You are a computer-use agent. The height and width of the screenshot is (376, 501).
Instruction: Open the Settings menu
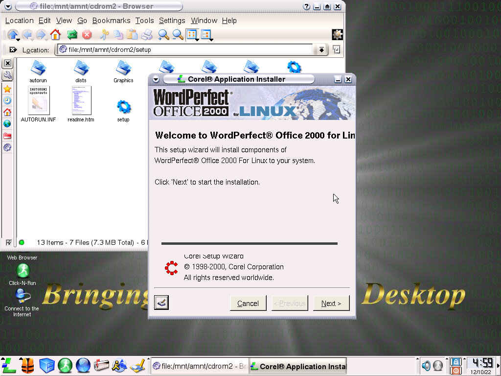pos(172,21)
